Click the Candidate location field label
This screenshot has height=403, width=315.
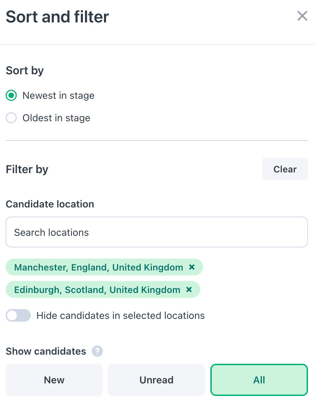click(50, 204)
